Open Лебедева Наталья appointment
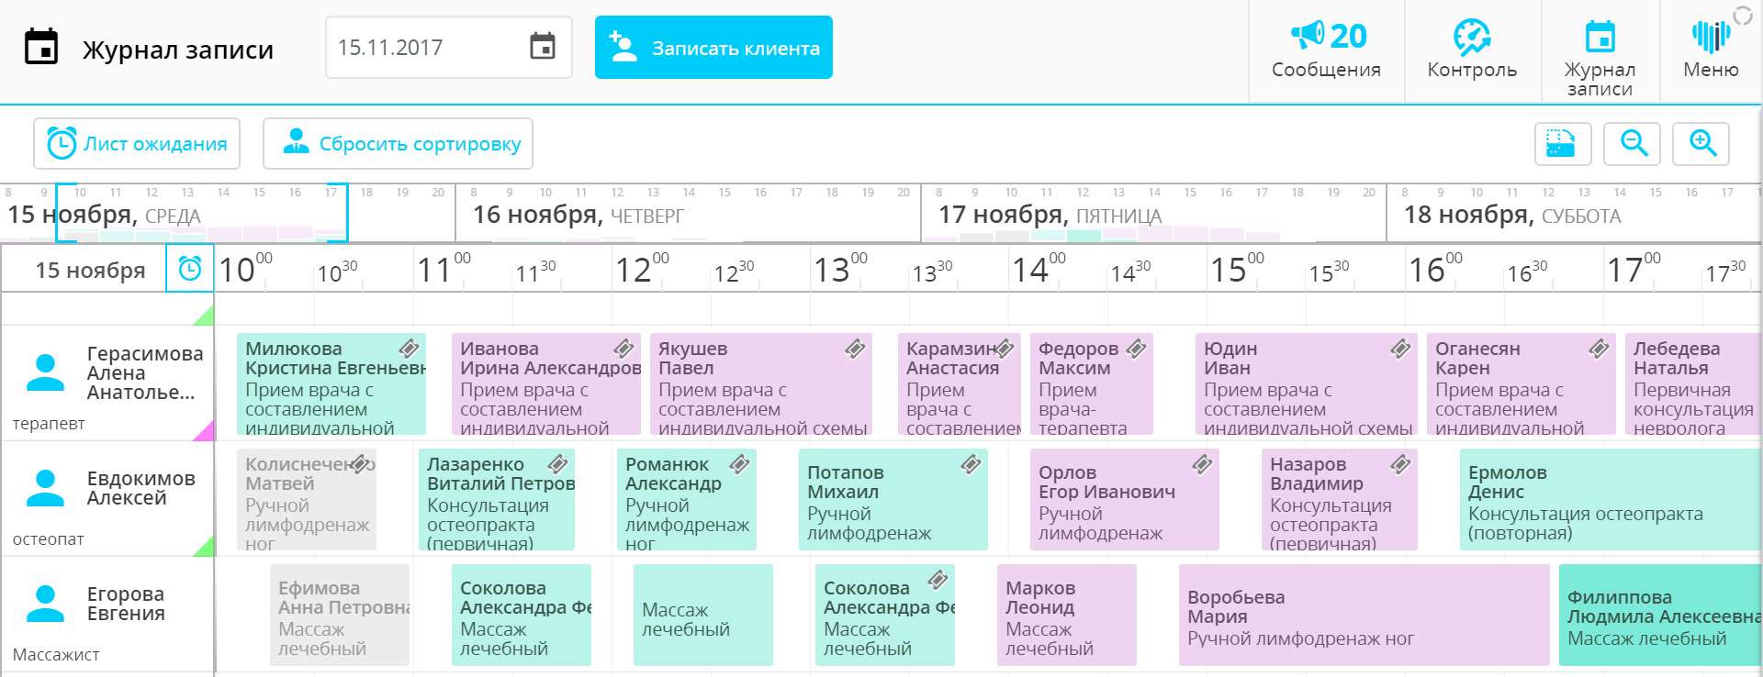This screenshot has width=1763, height=677. pos(1693,384)
